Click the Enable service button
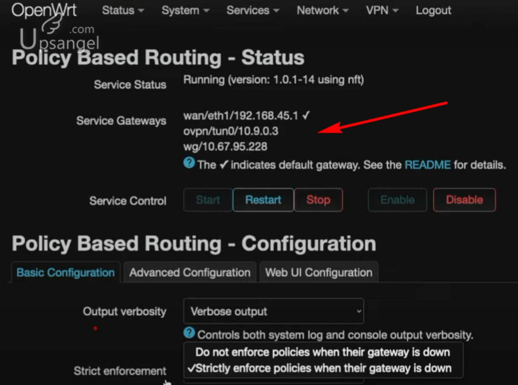 397,200
